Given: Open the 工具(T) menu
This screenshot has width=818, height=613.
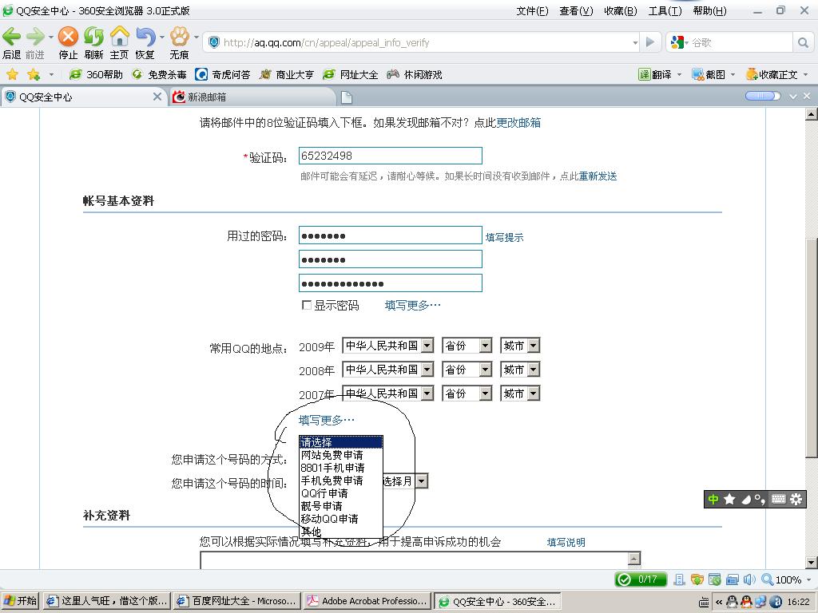Looking at the screenshot, I should coord(664,10).
